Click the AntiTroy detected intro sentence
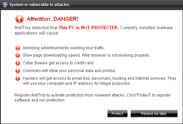The height and width of the screenshot is (124, 183). pos(93,30)
